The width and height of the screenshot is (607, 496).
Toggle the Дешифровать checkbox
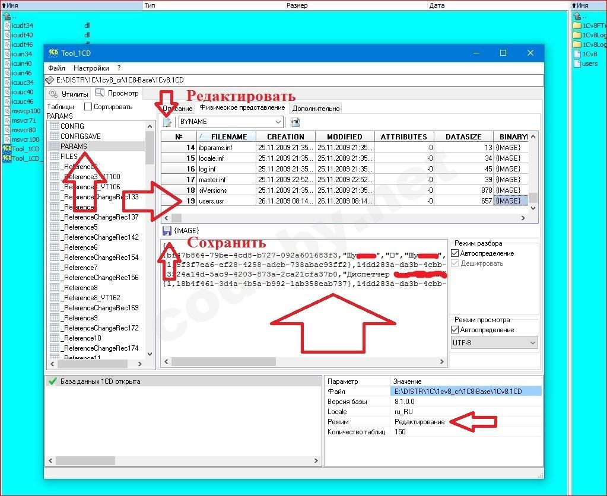tap(455, 263)
